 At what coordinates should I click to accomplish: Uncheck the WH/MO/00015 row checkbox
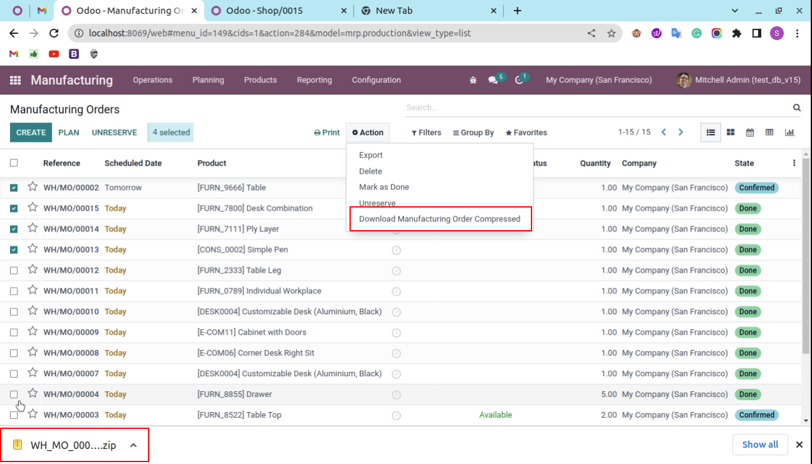click(14, 208)
